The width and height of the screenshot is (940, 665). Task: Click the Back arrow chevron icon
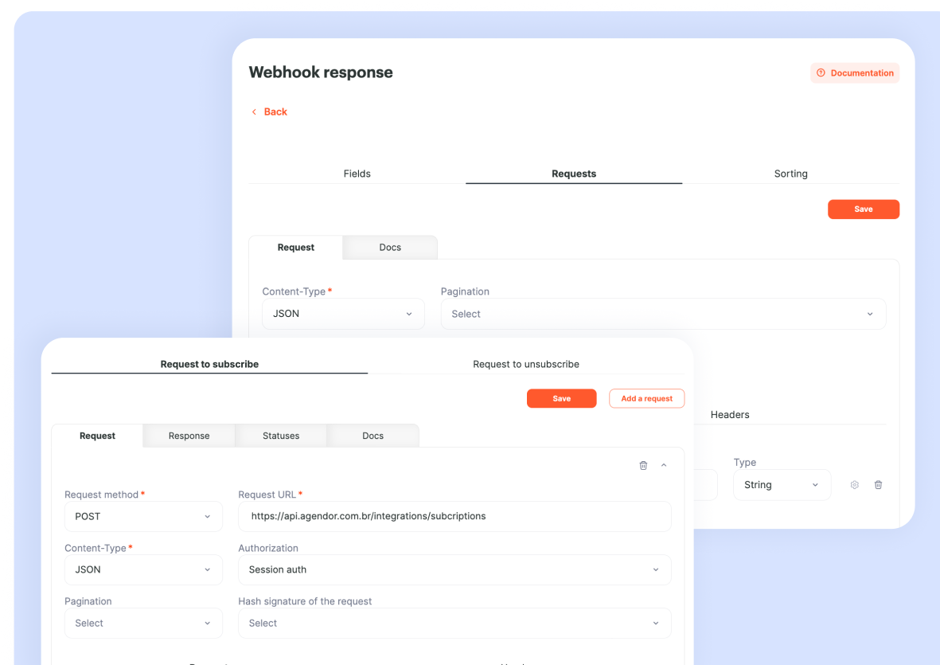click(x=254, y=112)
